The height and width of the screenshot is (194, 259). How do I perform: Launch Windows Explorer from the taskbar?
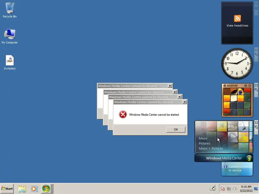22,189
